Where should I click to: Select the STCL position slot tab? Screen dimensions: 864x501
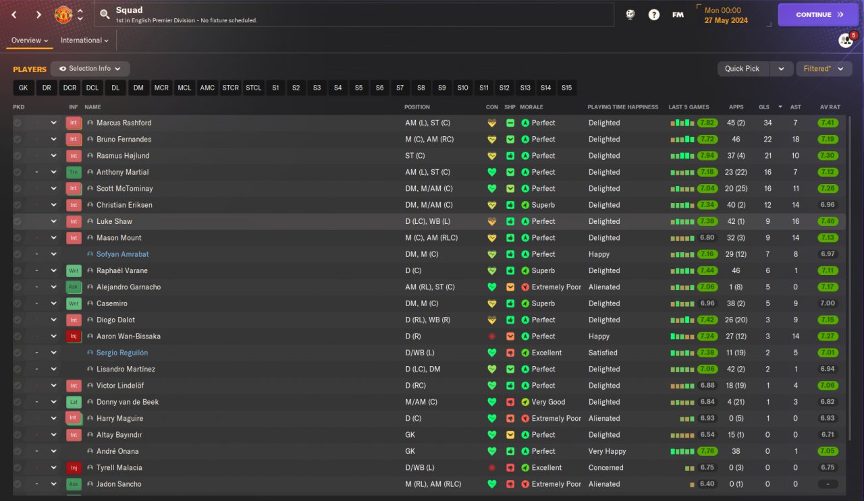coord(253,88)
